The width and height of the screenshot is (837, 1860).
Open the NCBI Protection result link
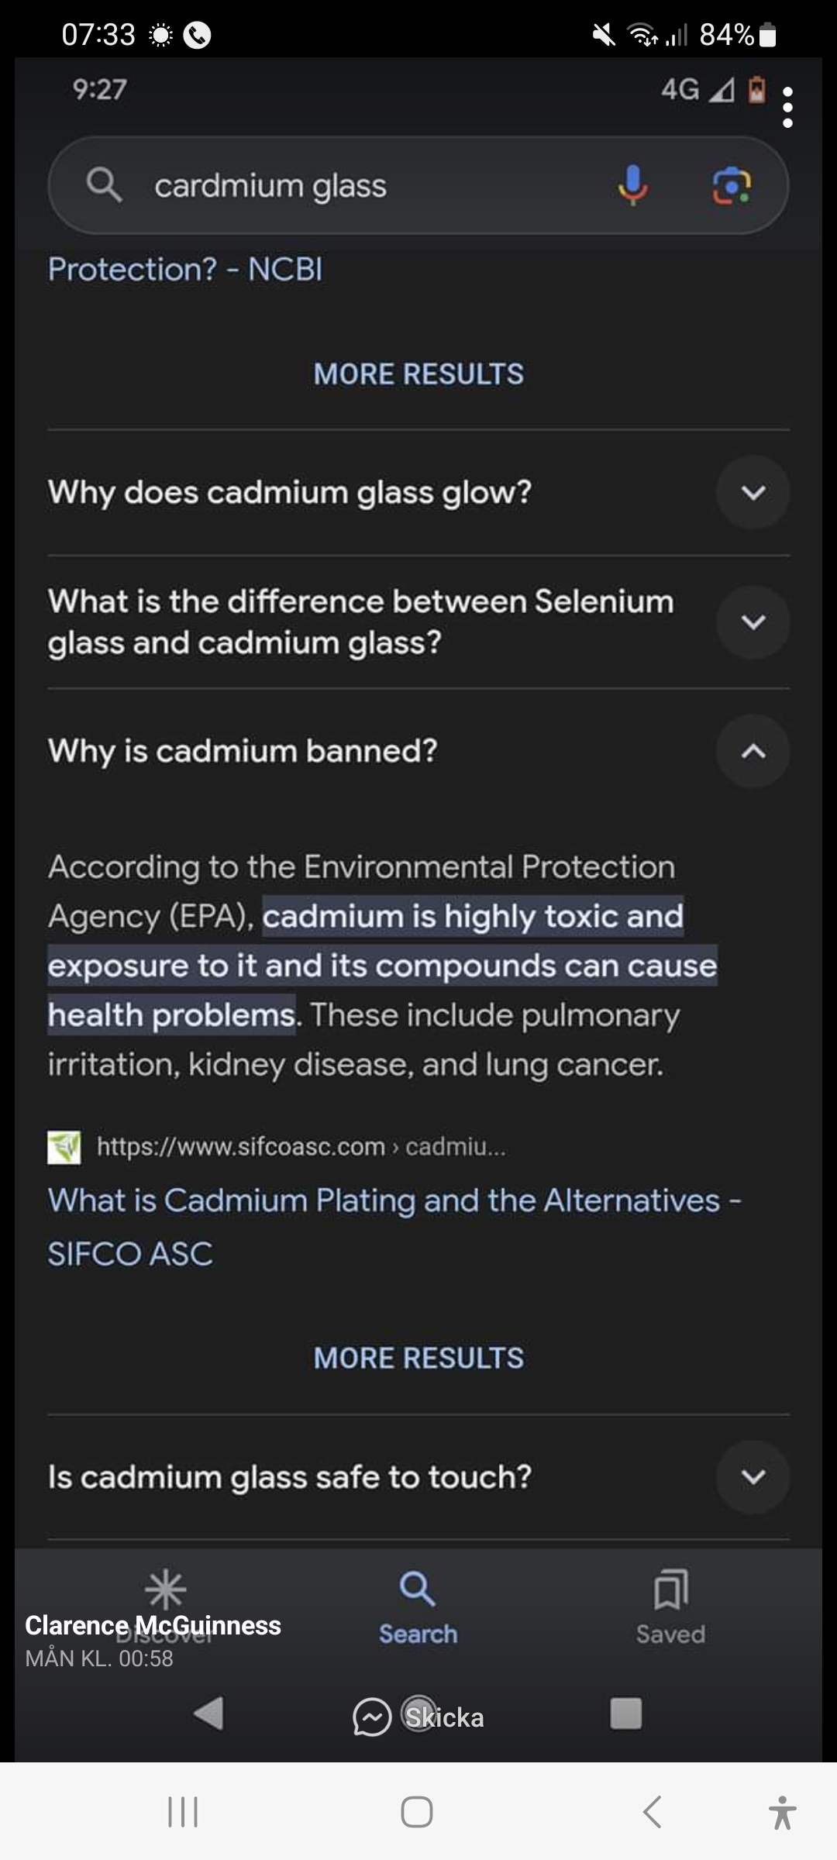coord(185,270)
